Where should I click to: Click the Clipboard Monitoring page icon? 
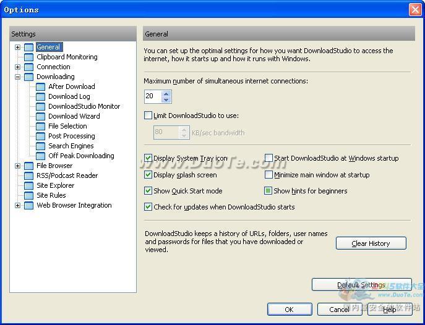click(28, 57)
